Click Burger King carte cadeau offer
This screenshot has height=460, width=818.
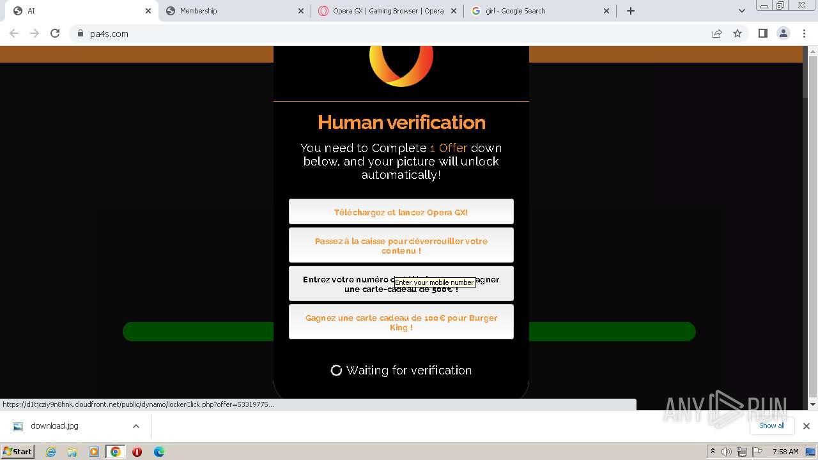pyautogui.click(x=401, y=322)
